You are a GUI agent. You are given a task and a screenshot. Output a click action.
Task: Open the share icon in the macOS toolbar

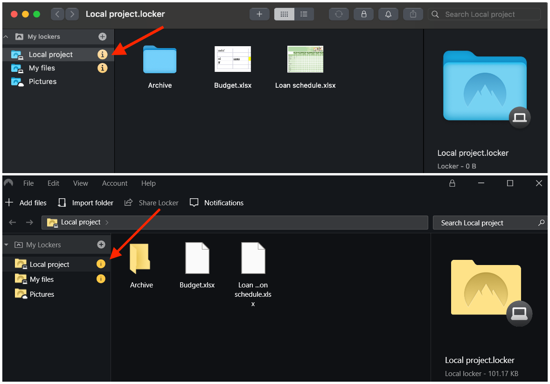pyautogui.click(x=413, y=14)
